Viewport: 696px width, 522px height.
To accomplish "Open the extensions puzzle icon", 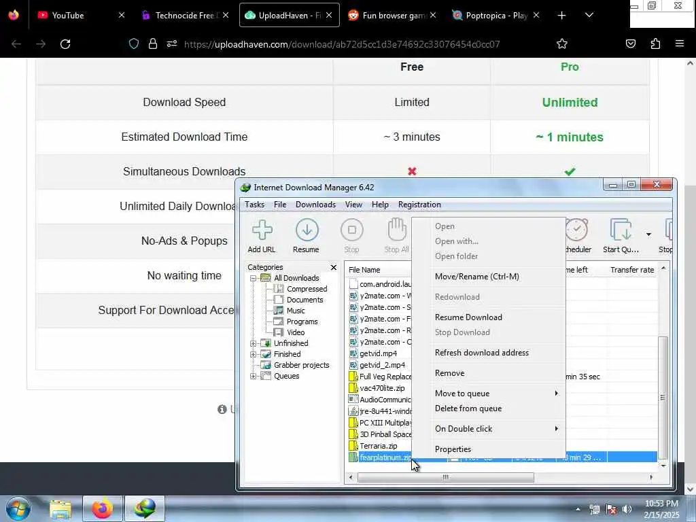I will point(655,43).
